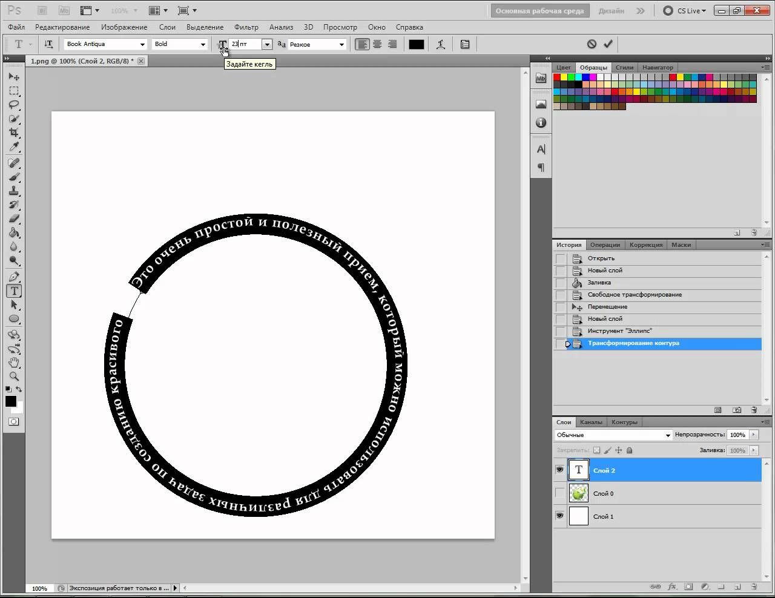Commit text edits with the checkmark

click(608, 44)
